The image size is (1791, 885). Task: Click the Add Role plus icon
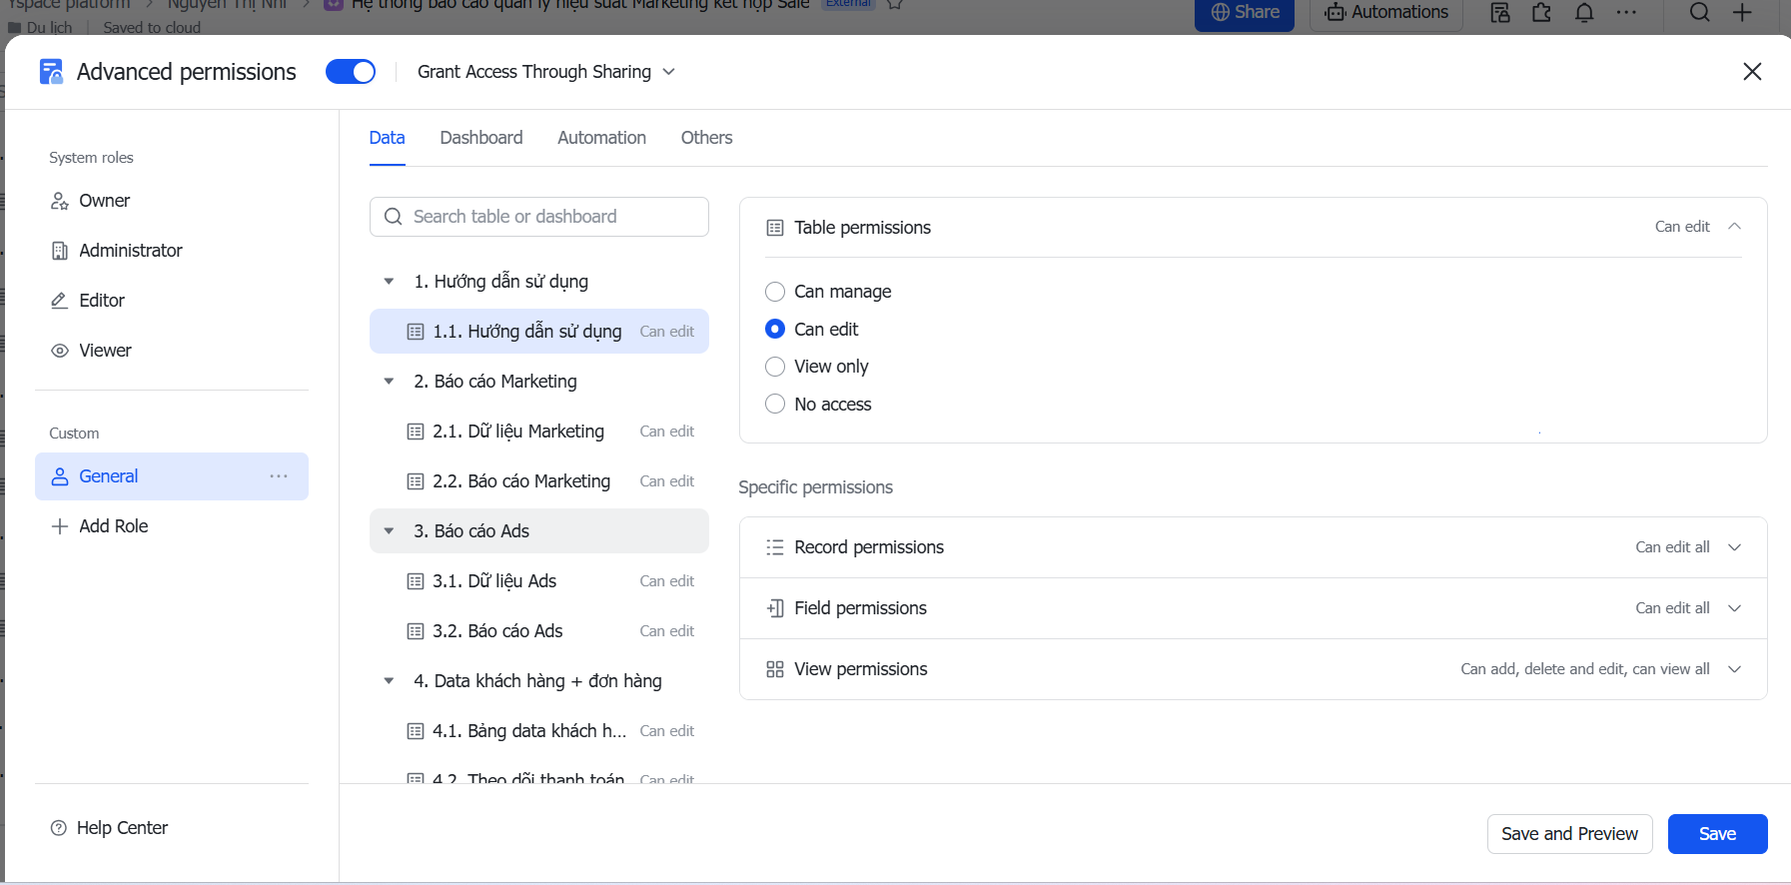pos(60,526)
